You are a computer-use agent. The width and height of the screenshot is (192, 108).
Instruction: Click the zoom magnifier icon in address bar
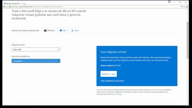182,7
